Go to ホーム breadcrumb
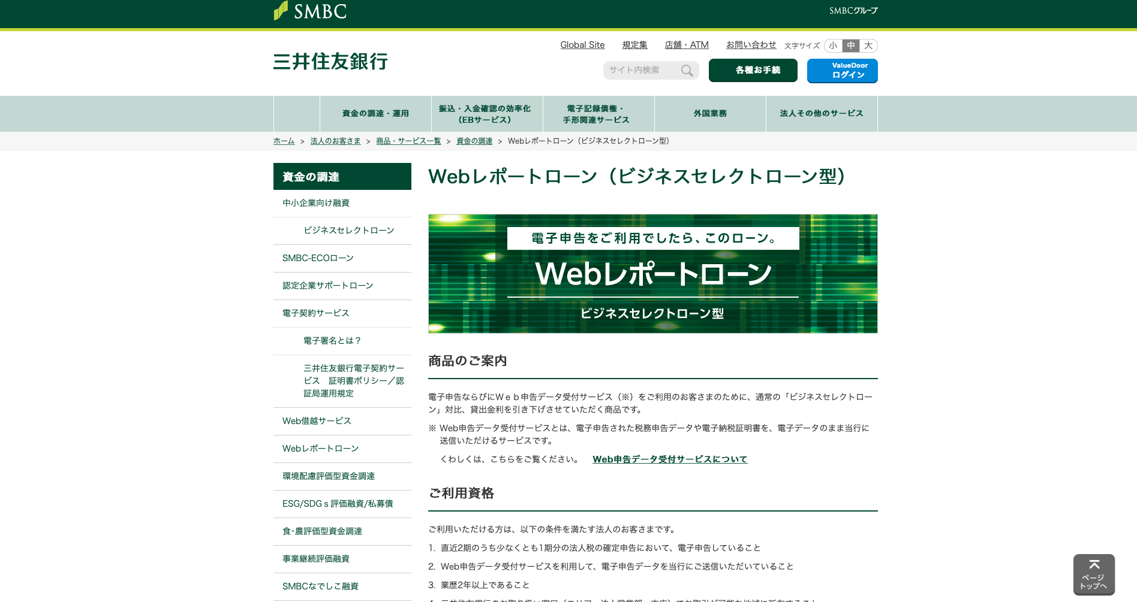The width and height of the screenshot is (1137, 602). pyautogui.click(x=284, y=141)
